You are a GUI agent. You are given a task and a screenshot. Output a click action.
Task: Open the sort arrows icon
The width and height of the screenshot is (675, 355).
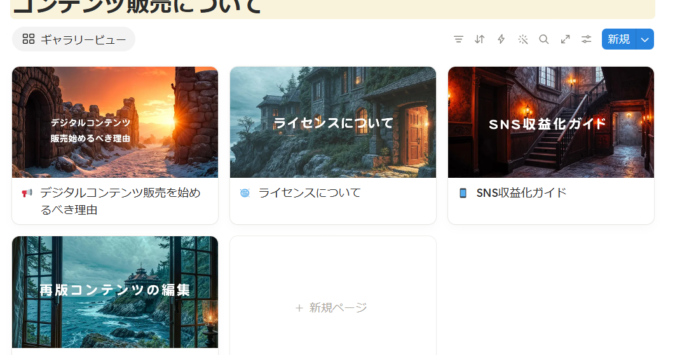pos(480,39)
